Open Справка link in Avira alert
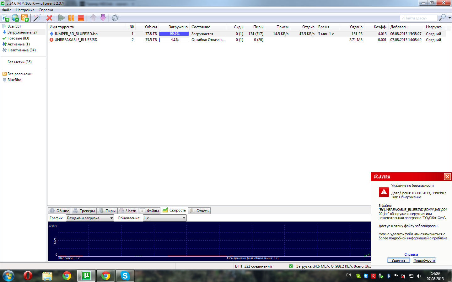The width and height of the screenshot is (452, 282). (x=411, y=254)
